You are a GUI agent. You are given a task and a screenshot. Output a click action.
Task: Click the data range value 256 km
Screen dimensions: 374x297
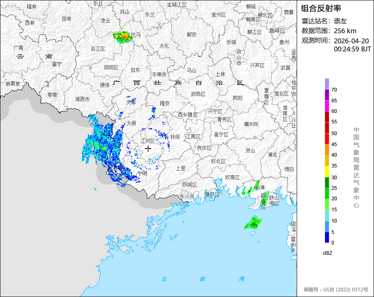coord(345,31)
